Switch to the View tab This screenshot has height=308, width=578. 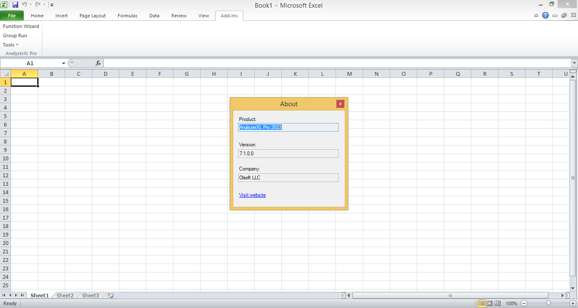tap(204, 16)
